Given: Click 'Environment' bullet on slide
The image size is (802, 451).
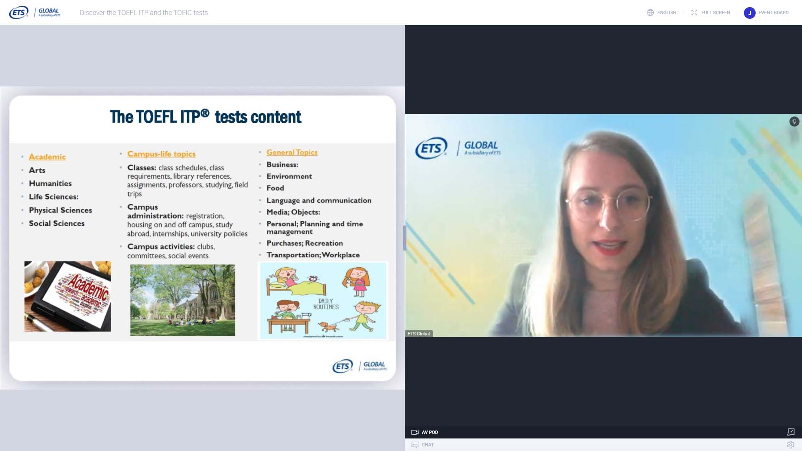Looking at the screenshot, I should point(289,177).
